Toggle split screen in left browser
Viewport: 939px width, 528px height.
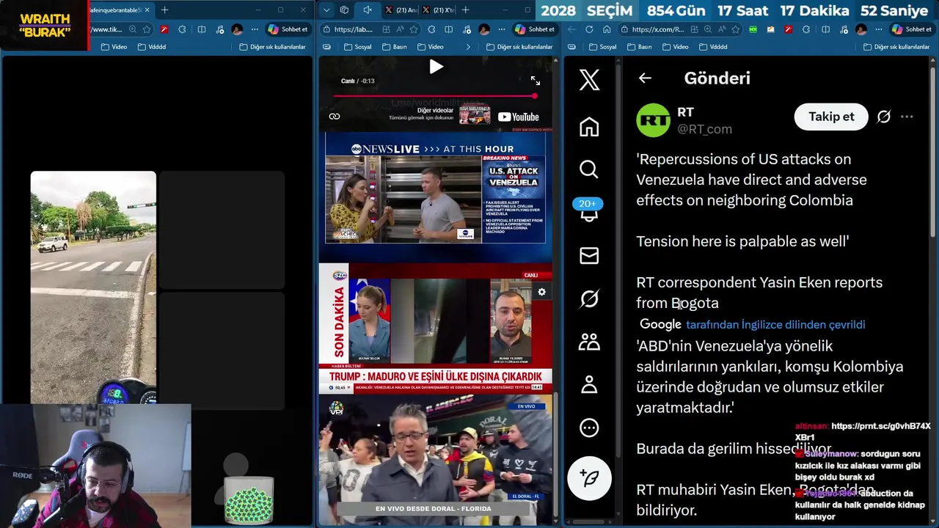(x=202, y=29)
